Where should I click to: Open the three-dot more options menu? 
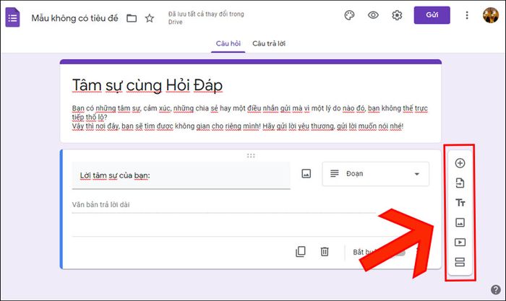coord(467,15)
